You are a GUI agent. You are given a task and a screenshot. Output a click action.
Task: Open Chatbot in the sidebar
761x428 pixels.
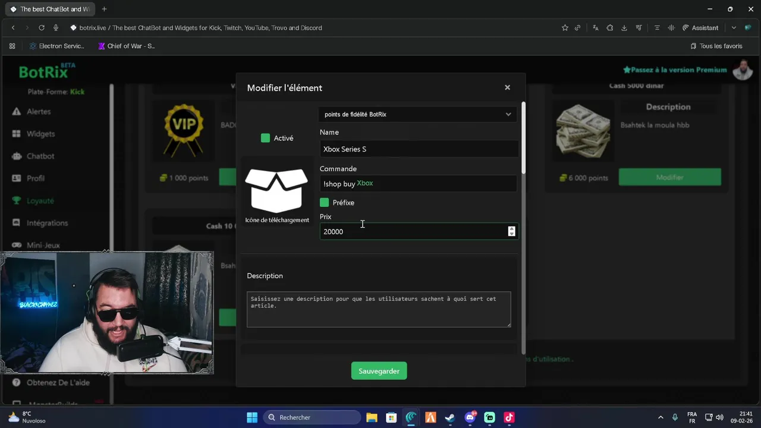click(40, 156)
